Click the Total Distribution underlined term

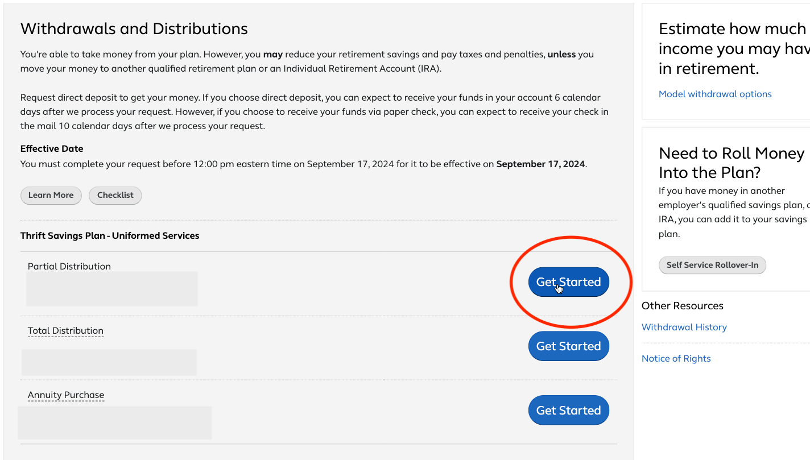pyautogui.click(x=65, y=331)
